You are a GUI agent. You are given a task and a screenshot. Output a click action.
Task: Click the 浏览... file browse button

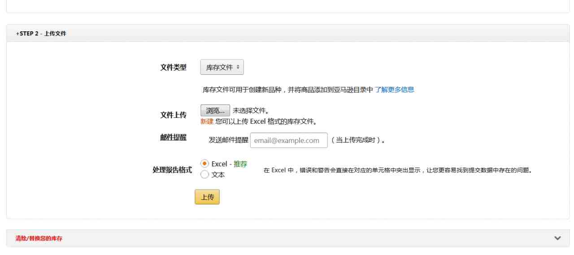(215, 110)
